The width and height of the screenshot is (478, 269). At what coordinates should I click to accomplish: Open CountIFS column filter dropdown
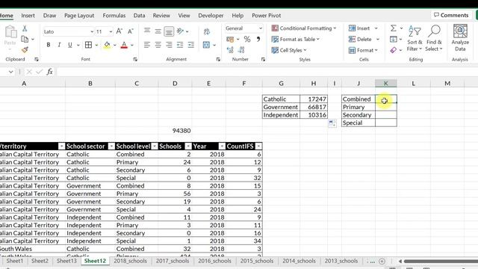pos(258,146)
